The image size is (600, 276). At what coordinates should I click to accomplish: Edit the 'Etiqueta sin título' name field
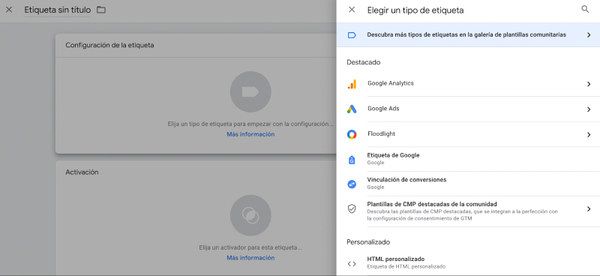58,10
